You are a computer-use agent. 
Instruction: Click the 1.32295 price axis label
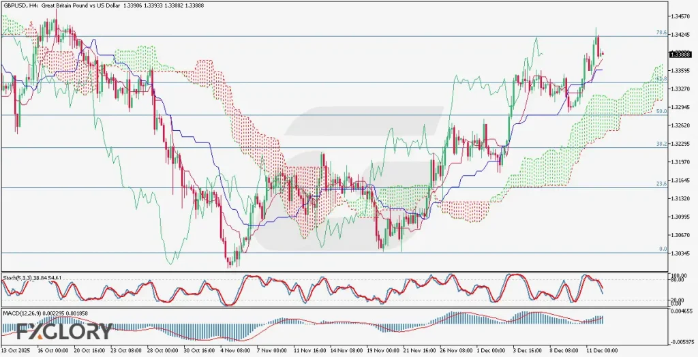681,144
